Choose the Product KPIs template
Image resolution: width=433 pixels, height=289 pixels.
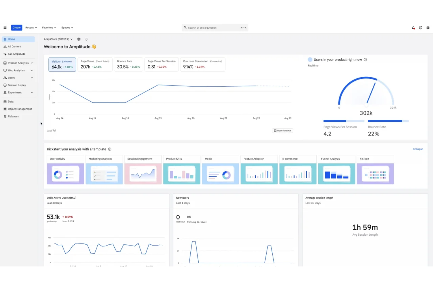click(x=182, y=170)
